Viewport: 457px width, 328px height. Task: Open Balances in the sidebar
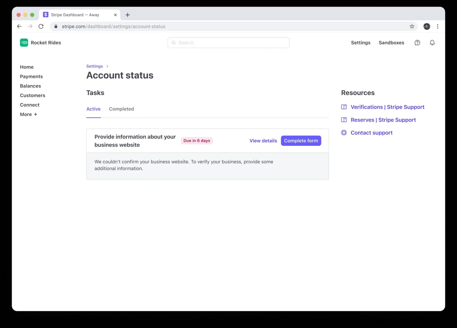click(31, 86)
